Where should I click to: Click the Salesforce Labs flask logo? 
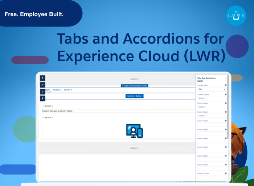(236, 16)
